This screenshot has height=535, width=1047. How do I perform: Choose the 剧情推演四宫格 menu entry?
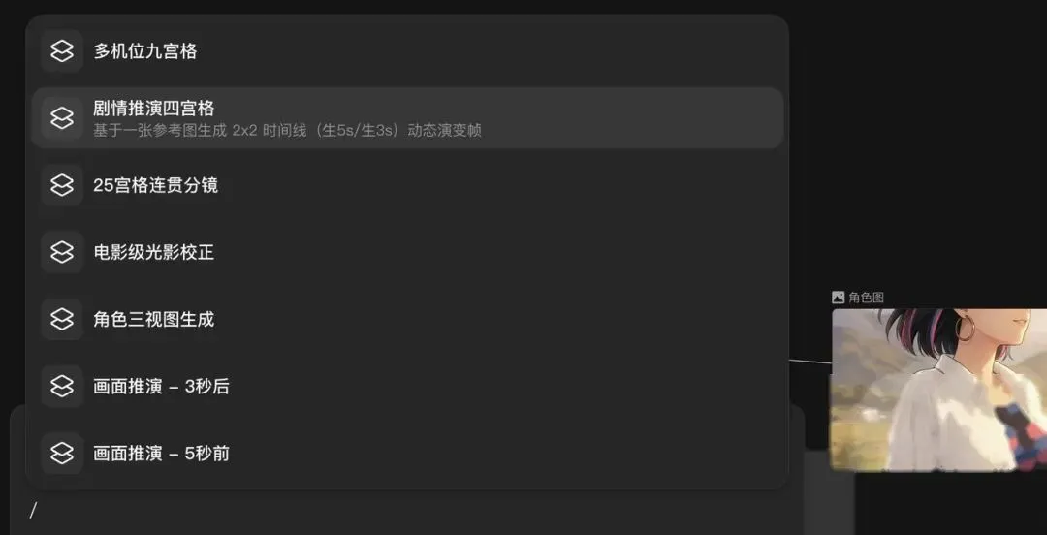click(407, 118)
